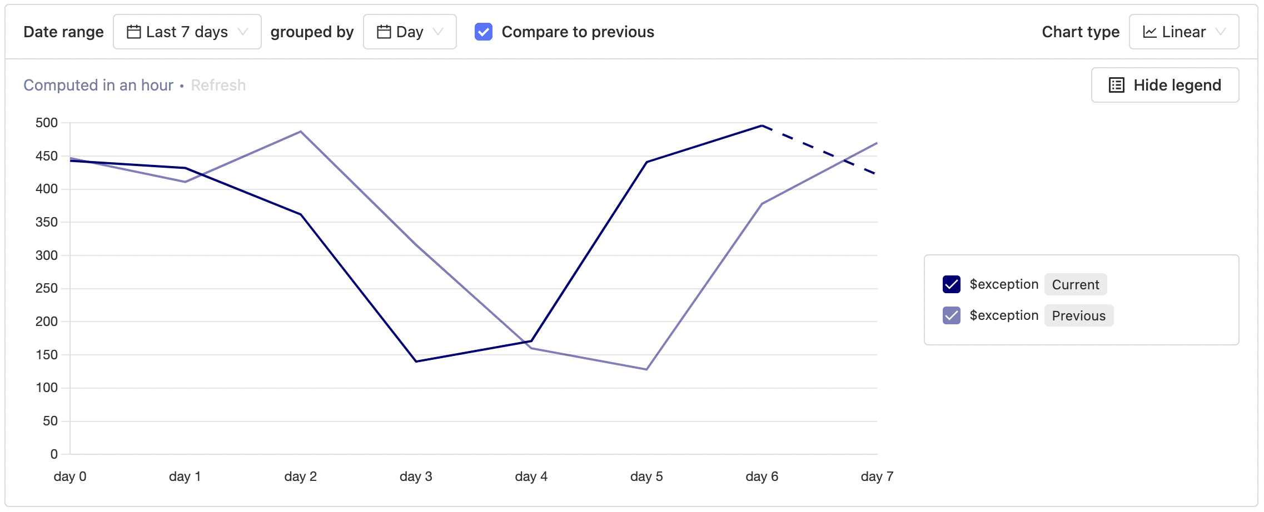Uncheck the $exception Previous series checkbox
Screen dimensions: 1264x512
[952, 315]
